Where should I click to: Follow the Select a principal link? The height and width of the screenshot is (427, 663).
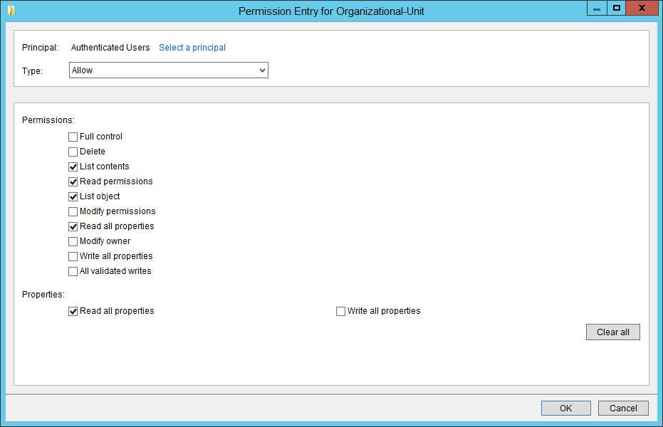(192, 47)
